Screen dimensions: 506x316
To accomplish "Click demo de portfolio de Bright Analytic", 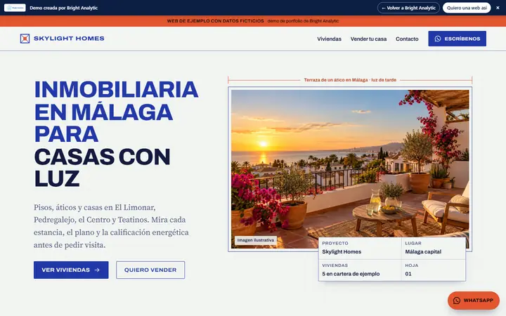I will (303, 21).
